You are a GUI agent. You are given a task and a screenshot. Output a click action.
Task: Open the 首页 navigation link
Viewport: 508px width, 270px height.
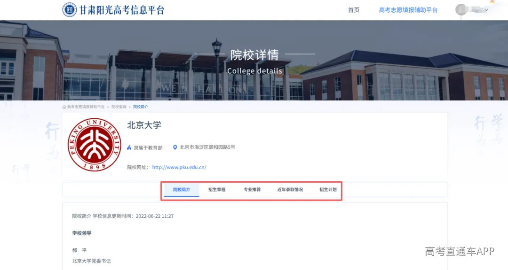(353, 10)
